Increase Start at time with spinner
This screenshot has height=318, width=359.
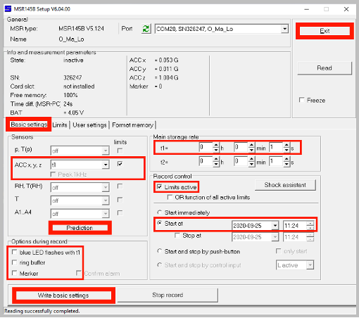click(x=310, y=224)
